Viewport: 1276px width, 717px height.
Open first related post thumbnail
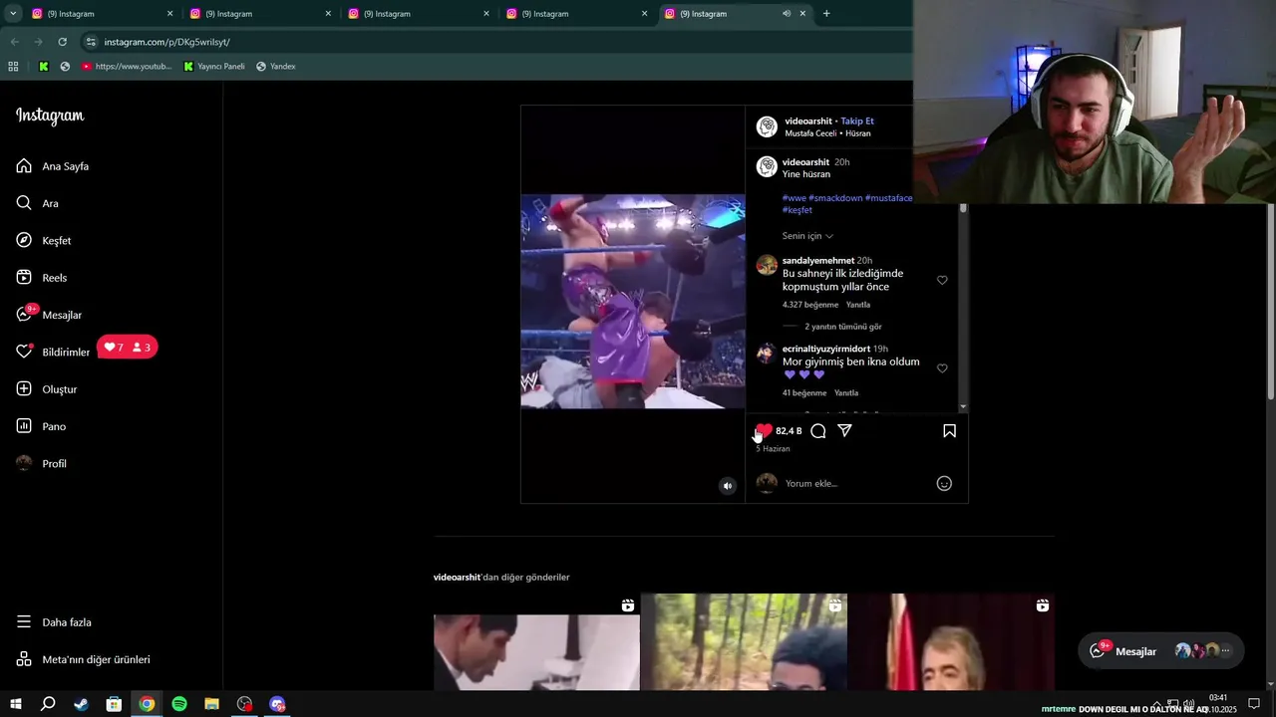[x=536, y=642]
